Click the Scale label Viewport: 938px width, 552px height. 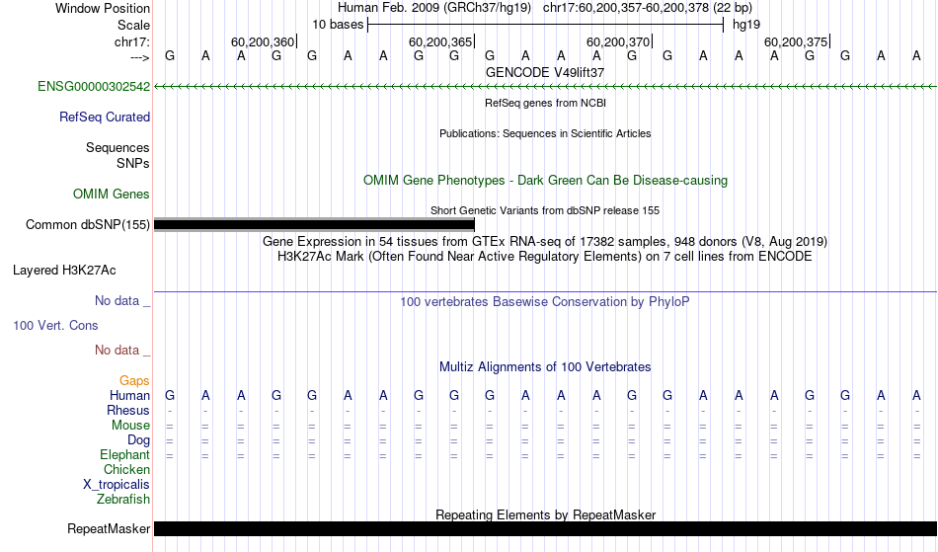click(134, 25)
